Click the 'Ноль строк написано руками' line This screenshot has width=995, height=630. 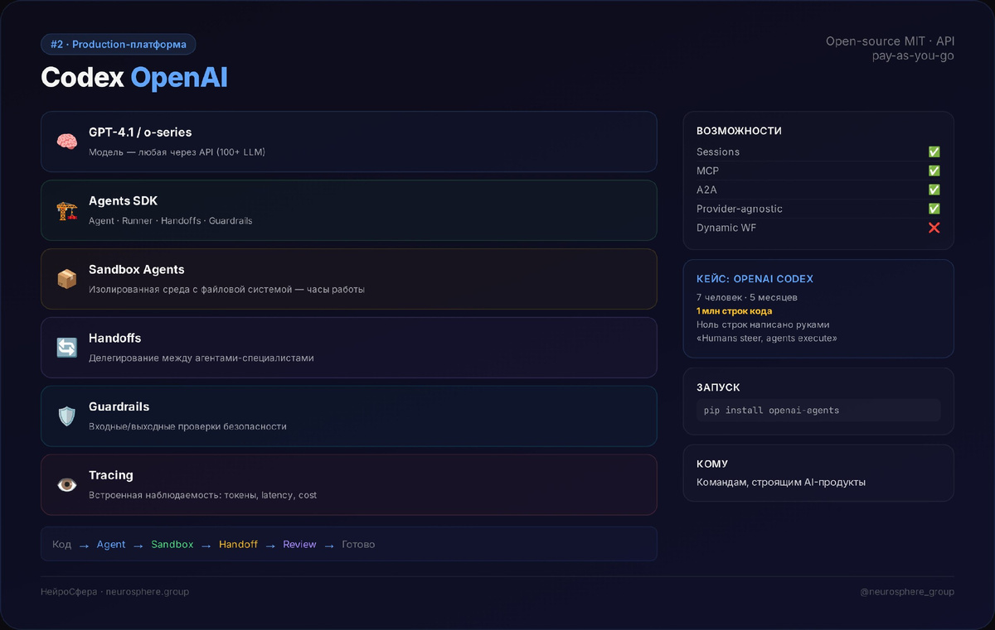[x=763, y=325]
